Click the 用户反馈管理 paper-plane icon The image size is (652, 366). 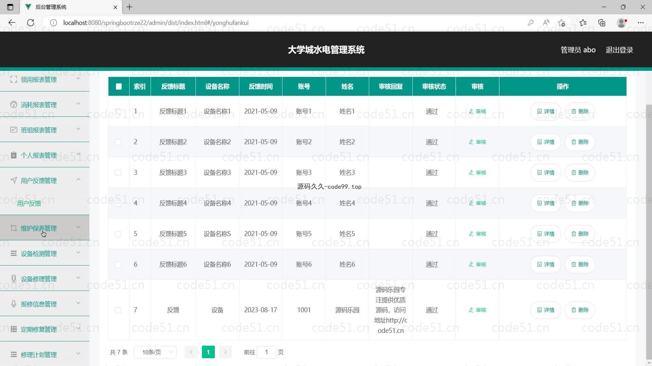pos(14,180)
